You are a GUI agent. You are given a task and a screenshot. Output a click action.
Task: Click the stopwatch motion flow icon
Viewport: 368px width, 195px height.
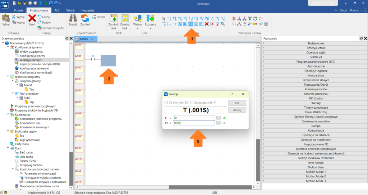(244, 24)
